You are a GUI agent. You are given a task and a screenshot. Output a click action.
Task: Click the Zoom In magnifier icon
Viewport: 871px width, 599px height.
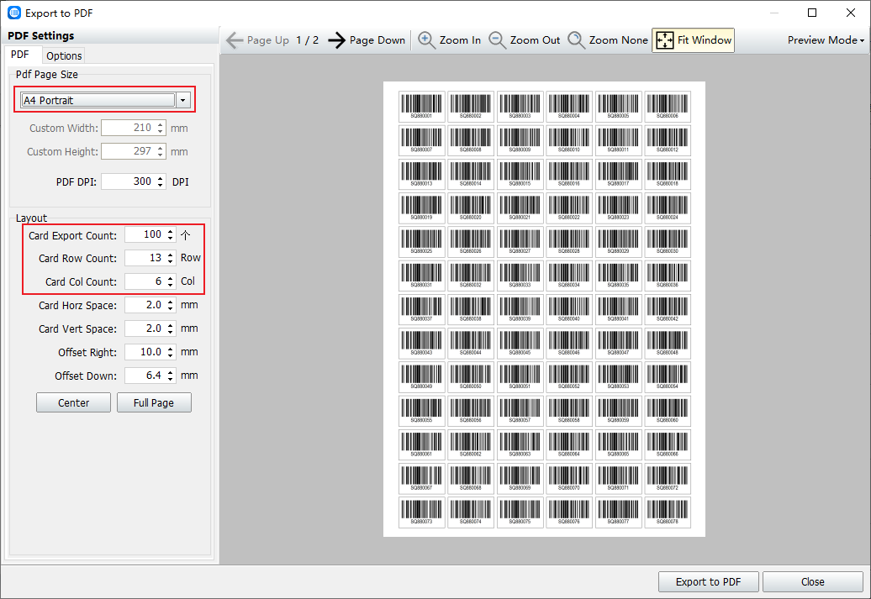426,40
